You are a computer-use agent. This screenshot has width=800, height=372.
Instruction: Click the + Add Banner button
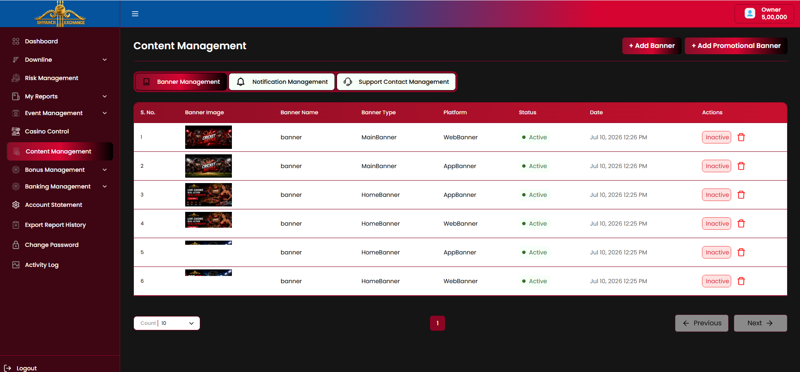tap(652, 46)
